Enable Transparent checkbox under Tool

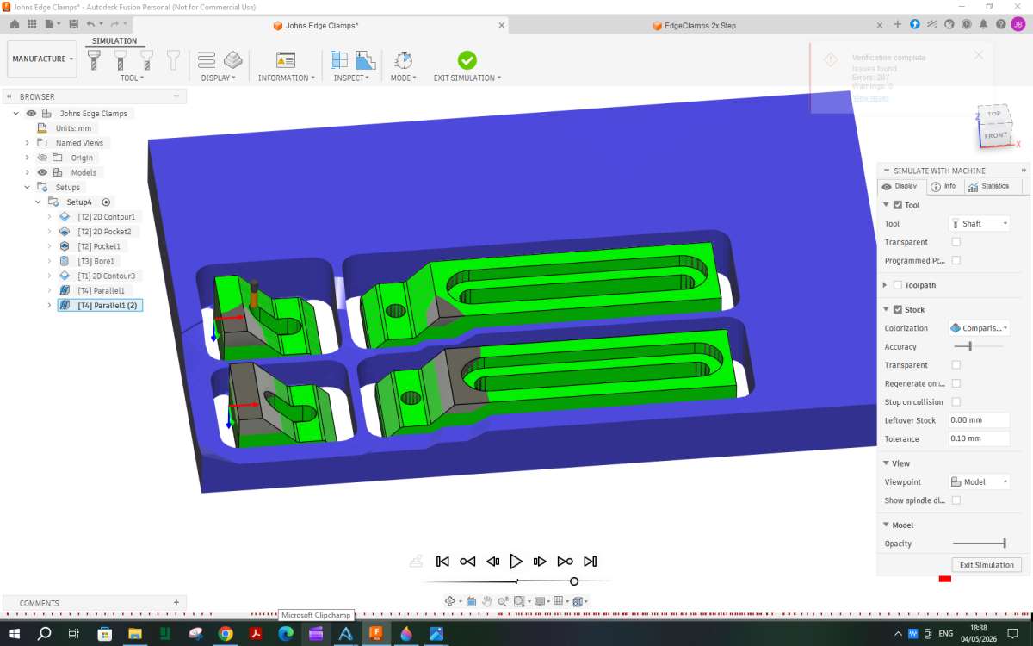(956, 242)
